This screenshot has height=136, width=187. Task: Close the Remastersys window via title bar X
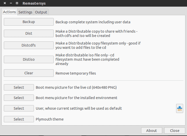tap(5, 3)
